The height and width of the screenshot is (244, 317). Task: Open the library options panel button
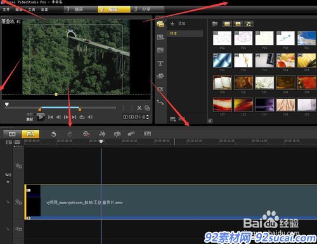(173, 119)
